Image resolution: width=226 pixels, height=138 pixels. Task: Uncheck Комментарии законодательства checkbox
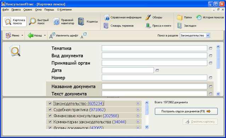click(x=50, y=122)
